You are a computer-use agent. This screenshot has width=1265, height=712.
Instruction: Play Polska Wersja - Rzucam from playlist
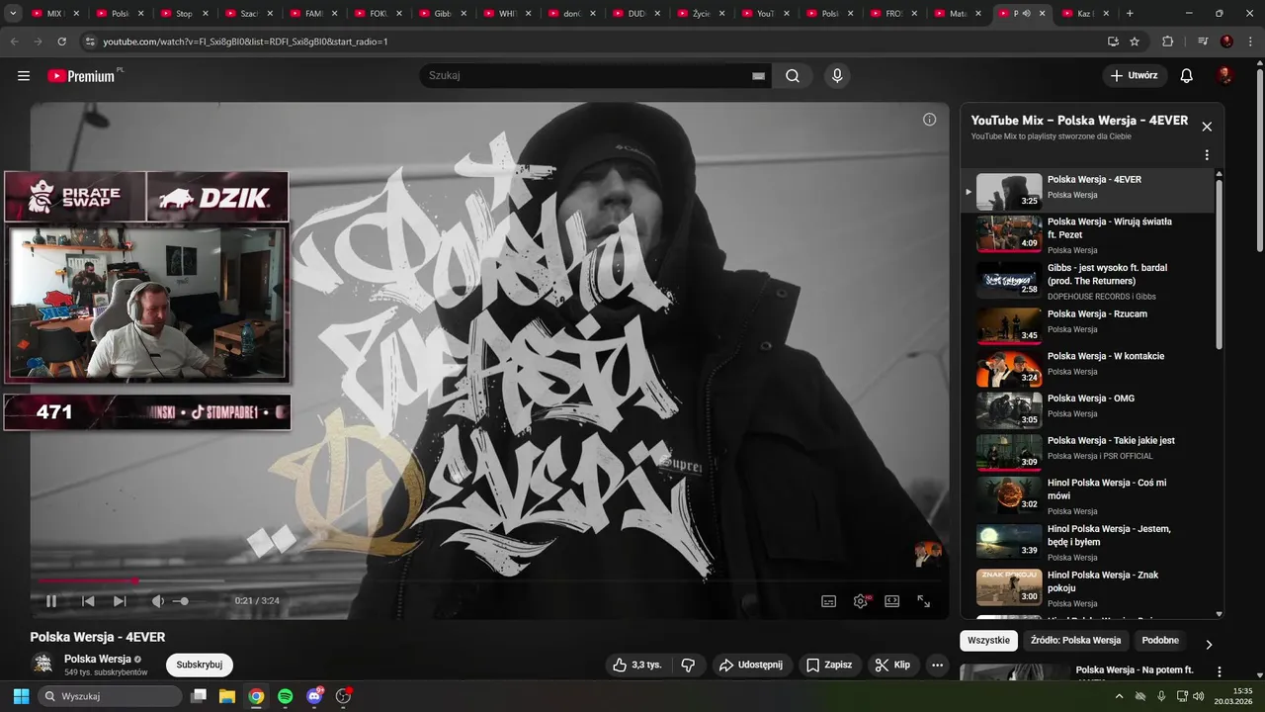(x=1087, y=324)
